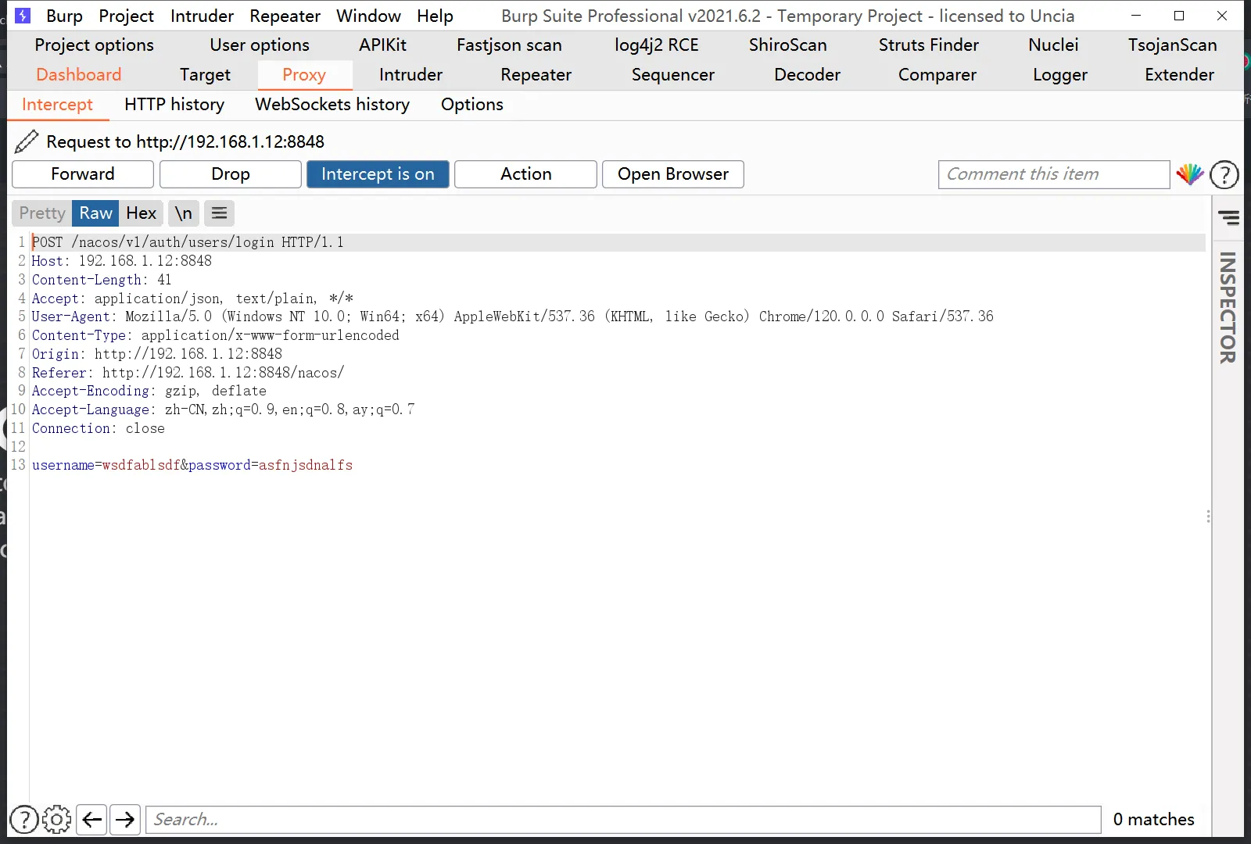Open Burp help via the question mark icon top right
The height and width of the screenshot is (844, 1251).
1224,174
